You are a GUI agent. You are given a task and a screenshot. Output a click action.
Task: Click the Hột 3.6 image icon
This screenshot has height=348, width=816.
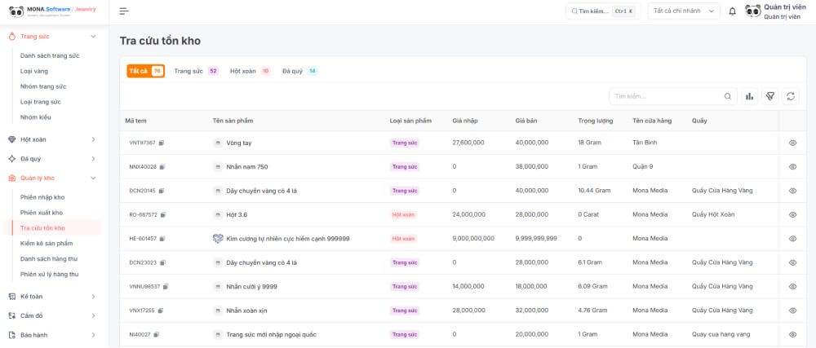coord(218,214)
